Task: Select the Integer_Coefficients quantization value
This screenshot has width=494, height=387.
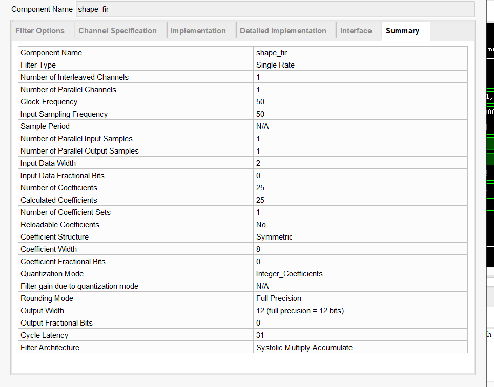Action: [290, 274]
